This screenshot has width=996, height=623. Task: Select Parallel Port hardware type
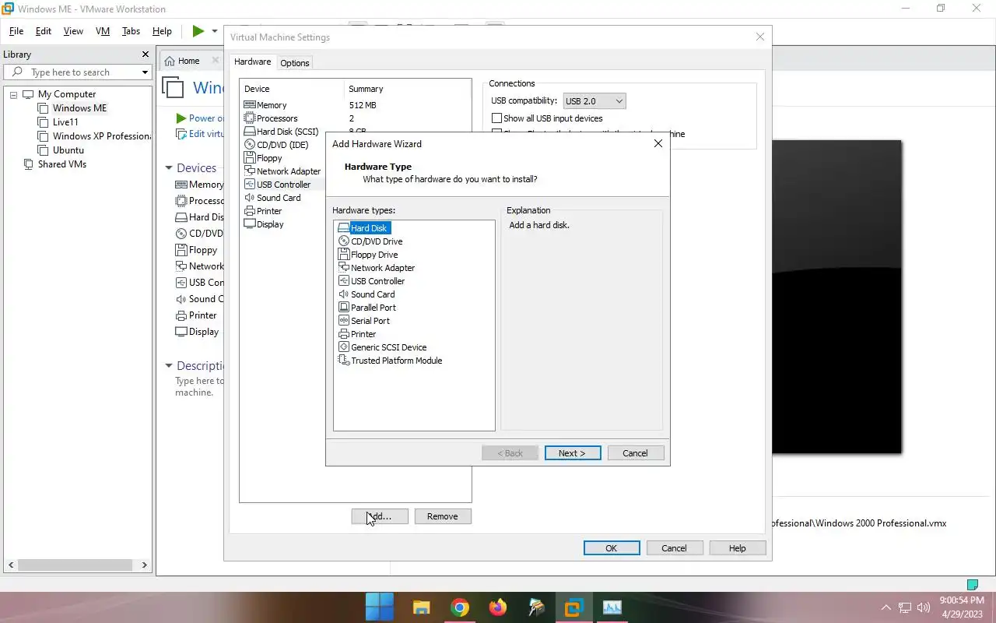pyautogui.click(x=367, y=308)
